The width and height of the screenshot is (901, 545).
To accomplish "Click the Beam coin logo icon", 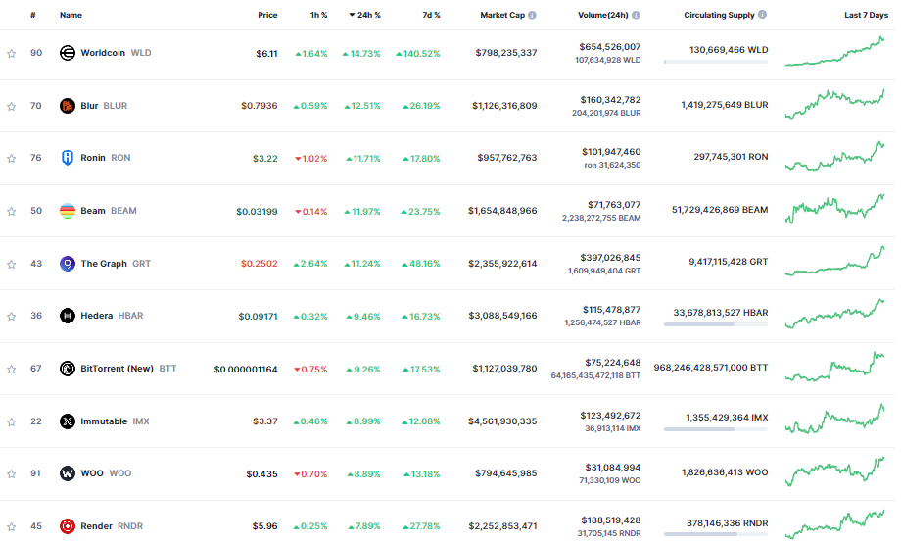I will click(x=68, y=211).
